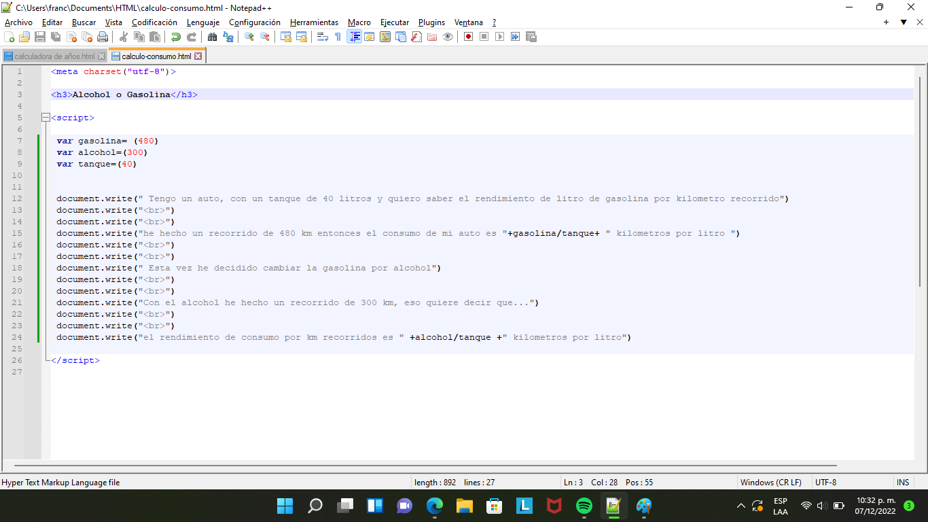
Task: Toggle file monitoring with the eye icon
Action: 448,37
